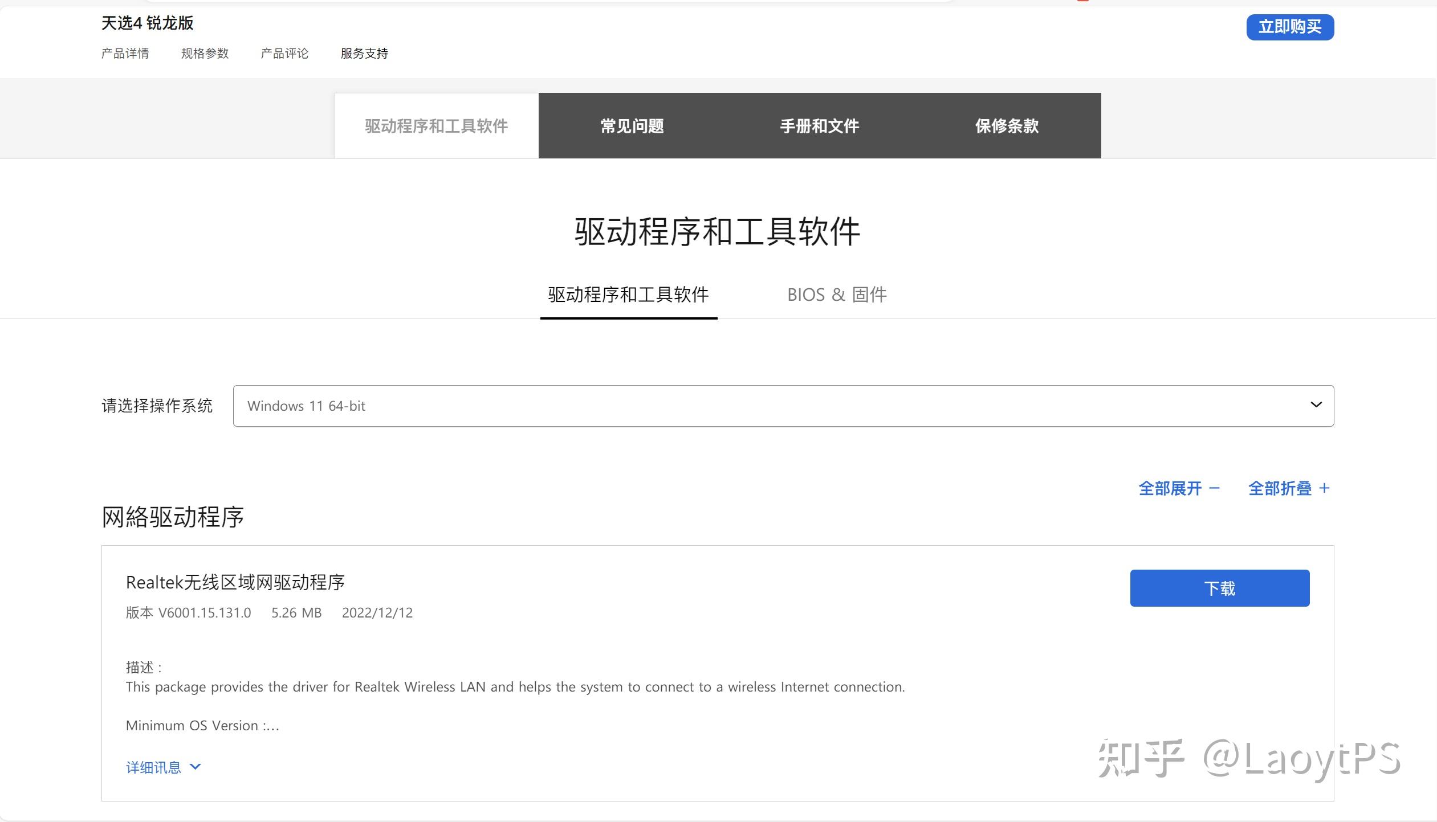
Task: Switch to 驱动程序和工具软件 top tab
Action: [x=436, y=126]
